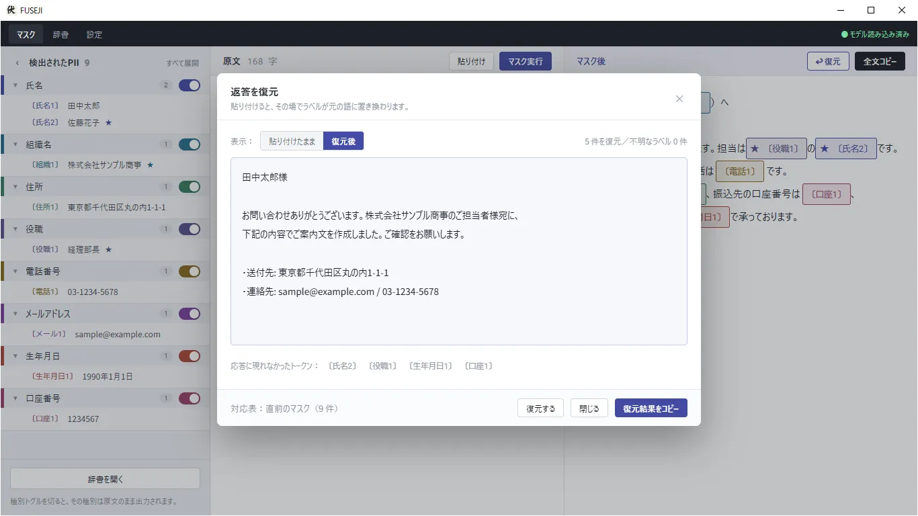Toggle the 氏名 category switch

[x=190, y=85]
